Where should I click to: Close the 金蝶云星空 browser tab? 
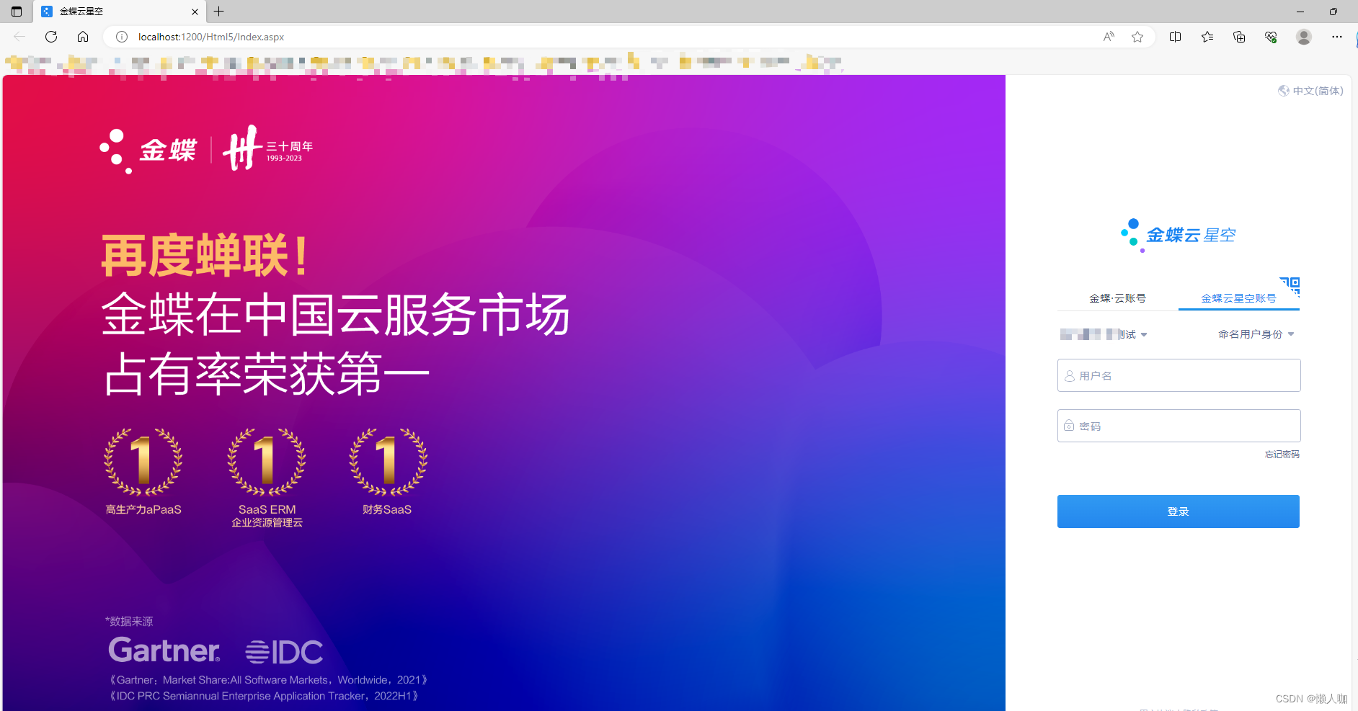click(195, 12)
